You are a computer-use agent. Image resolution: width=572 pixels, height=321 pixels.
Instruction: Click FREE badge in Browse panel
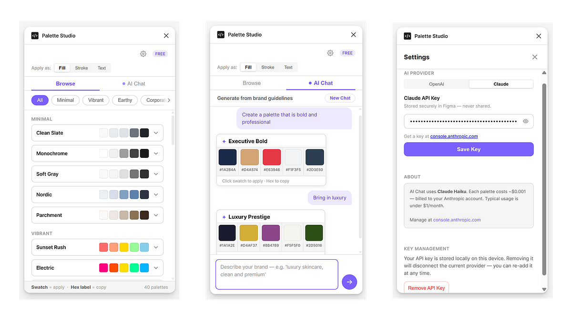click(x=160, y=54)
